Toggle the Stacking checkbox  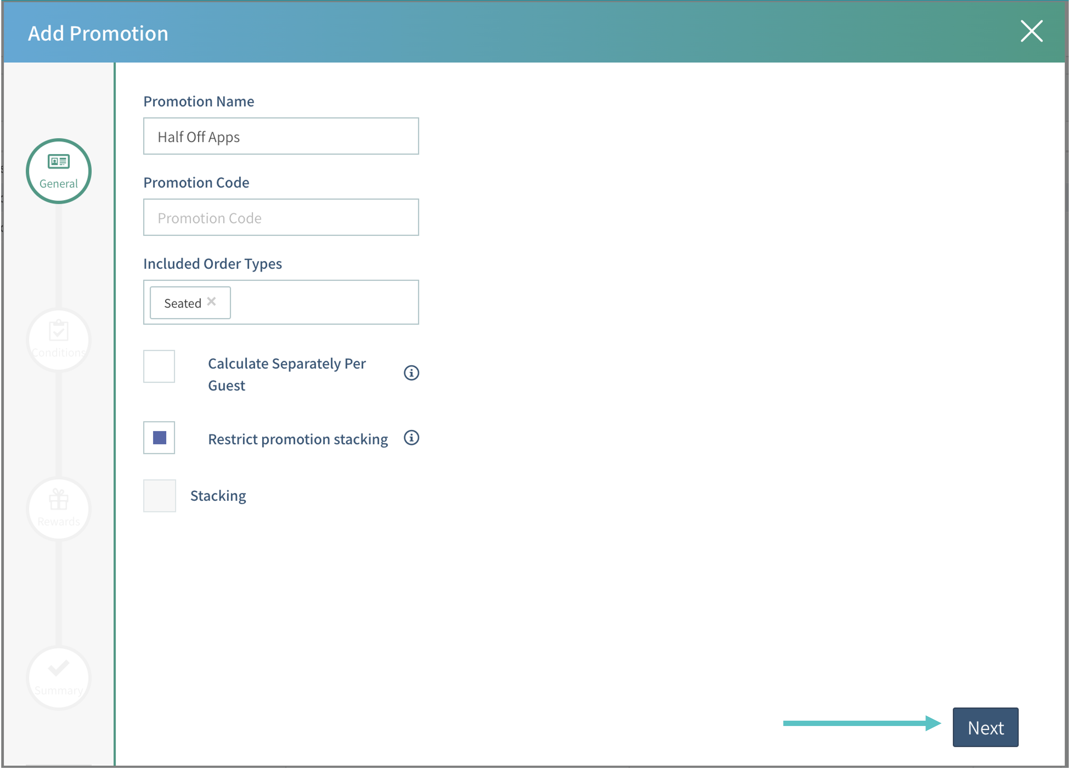(159, 496)
